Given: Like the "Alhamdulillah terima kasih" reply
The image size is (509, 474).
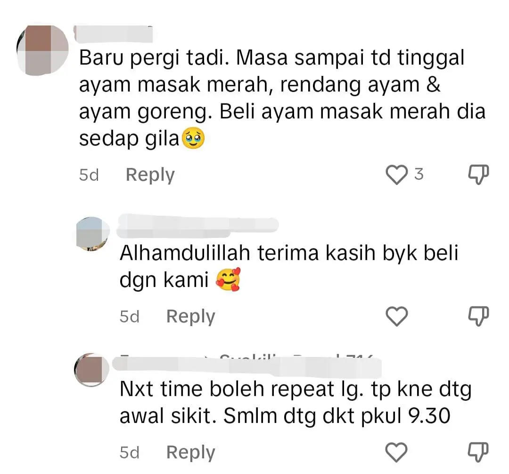Looking at the screenshot, I should coord(397,316).
